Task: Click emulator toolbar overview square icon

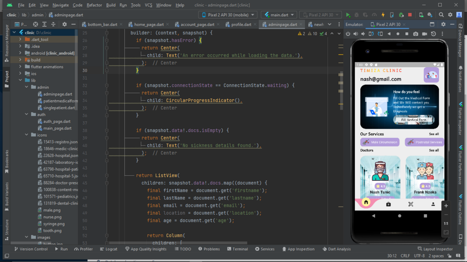Action: pos(407,34)
